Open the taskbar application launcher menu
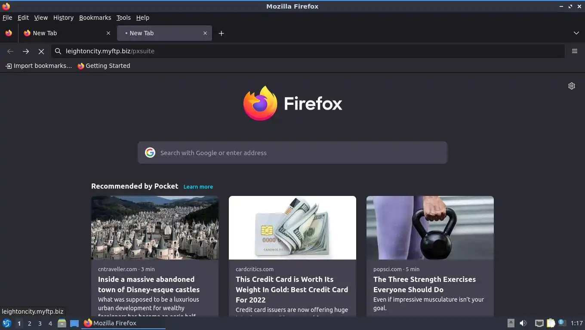Screen dimensions: 585x330 point(7,323)
